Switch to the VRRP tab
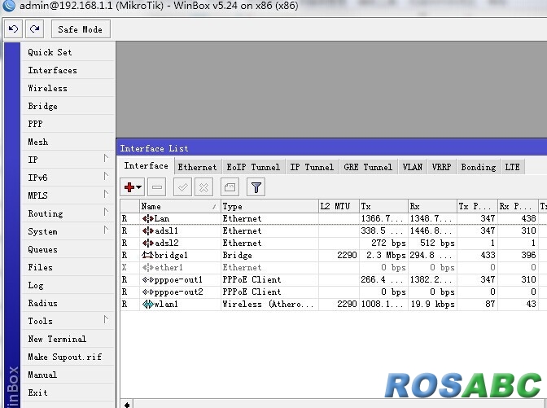This screenshot has width=547, height=408. tap(442, 167)
